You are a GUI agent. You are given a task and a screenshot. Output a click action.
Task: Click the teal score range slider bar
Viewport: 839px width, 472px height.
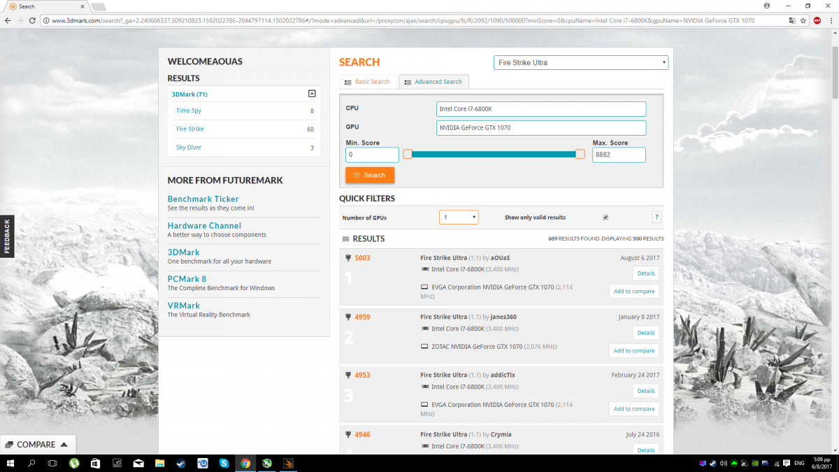(x=494, y=154)
